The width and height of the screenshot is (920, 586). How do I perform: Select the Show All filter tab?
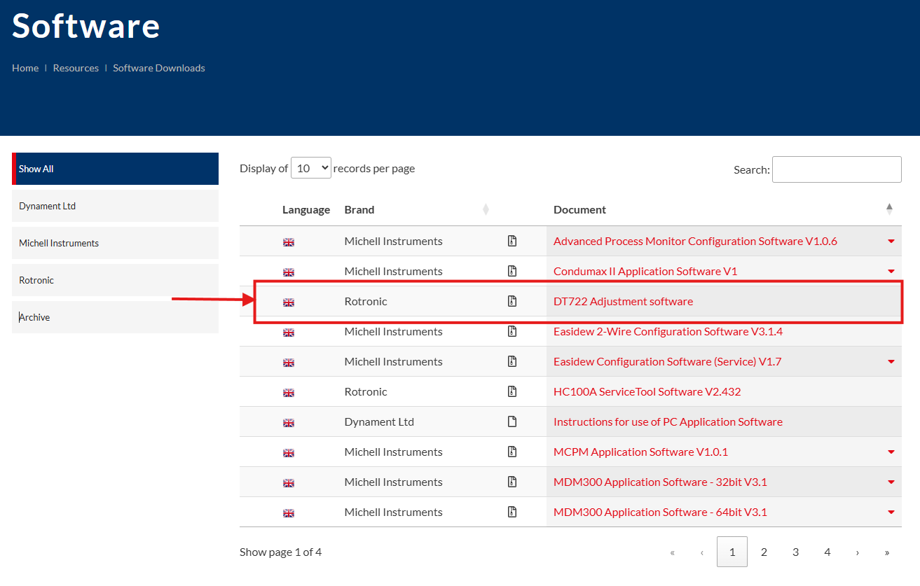tap(116, 169)
